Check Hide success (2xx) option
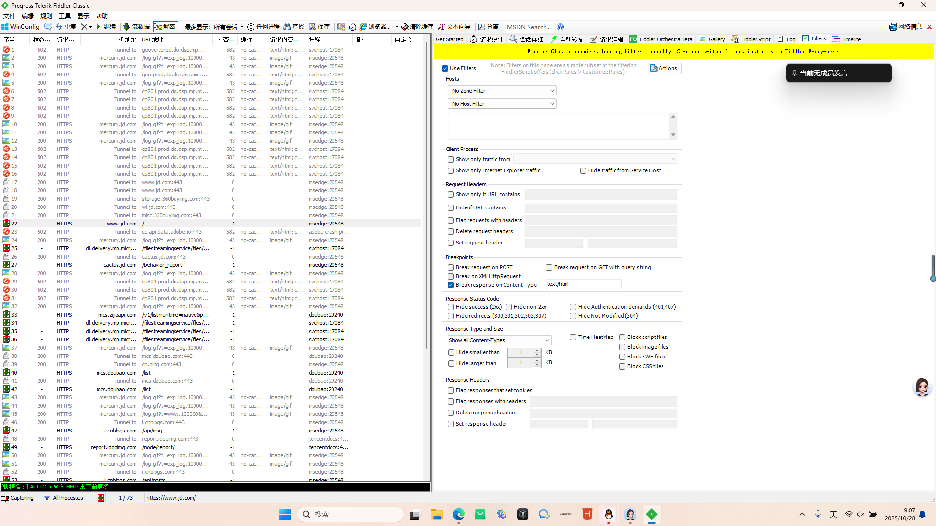Screen dimensions: 936x526 pyautogui.click(x=451, y=307)
